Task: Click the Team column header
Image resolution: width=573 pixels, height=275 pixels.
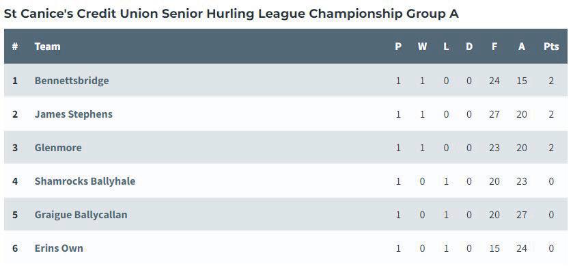Action: click(x=47, y=47)
